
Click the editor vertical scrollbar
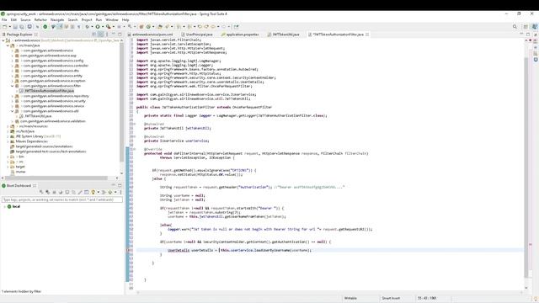pyautogui.click(x=526, y=167)
